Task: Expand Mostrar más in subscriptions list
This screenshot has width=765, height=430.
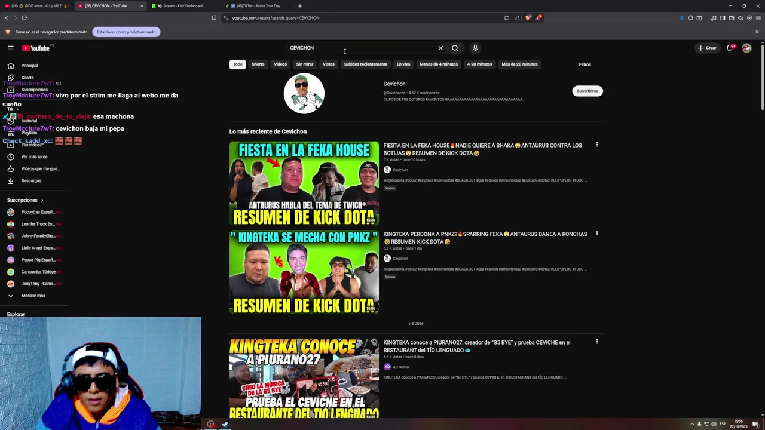Action: [33, 296]
